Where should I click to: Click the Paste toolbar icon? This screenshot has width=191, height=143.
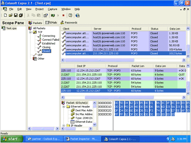click(x=39, y=15)
